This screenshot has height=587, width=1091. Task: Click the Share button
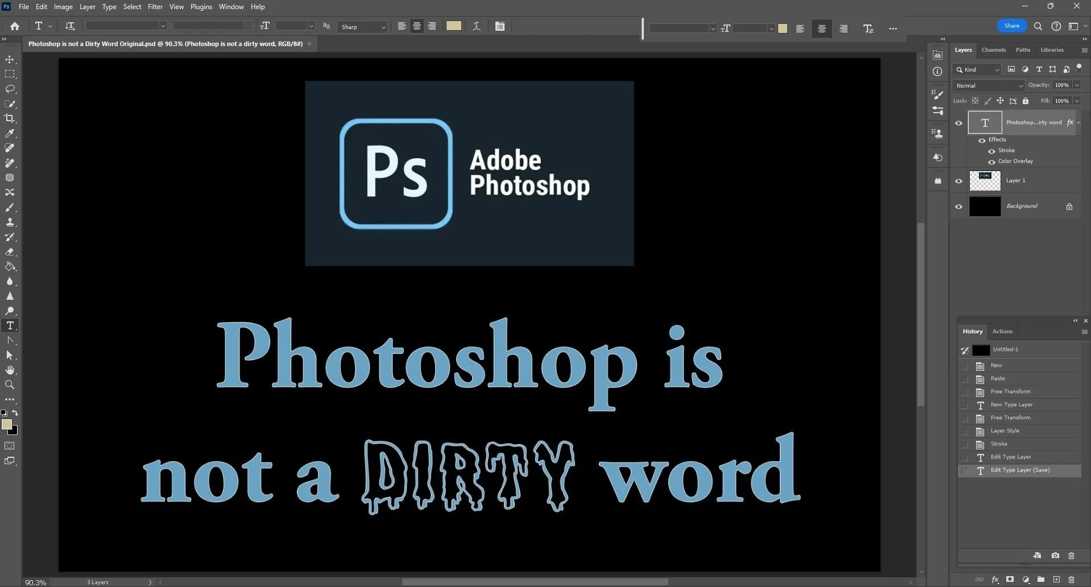1012,26
